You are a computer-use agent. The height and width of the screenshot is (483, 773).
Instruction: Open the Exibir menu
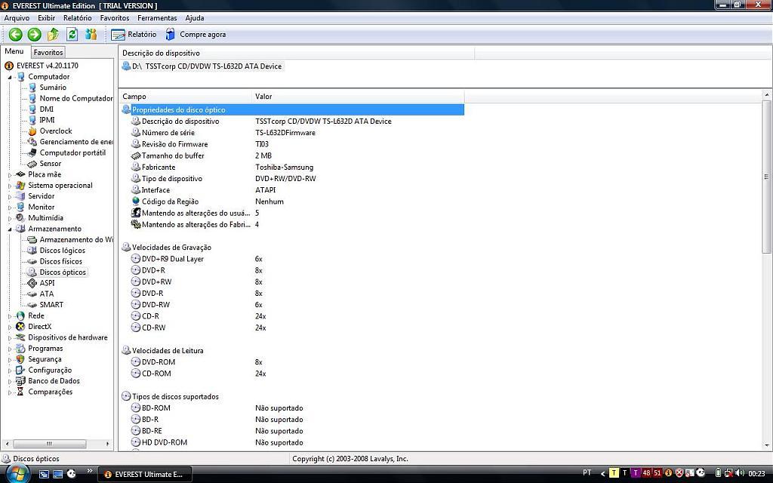pyautogui.click(x=46, y=18)
